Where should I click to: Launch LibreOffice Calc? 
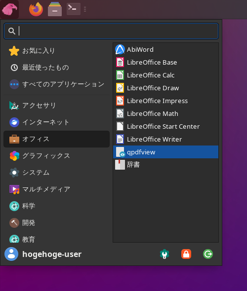165,75
